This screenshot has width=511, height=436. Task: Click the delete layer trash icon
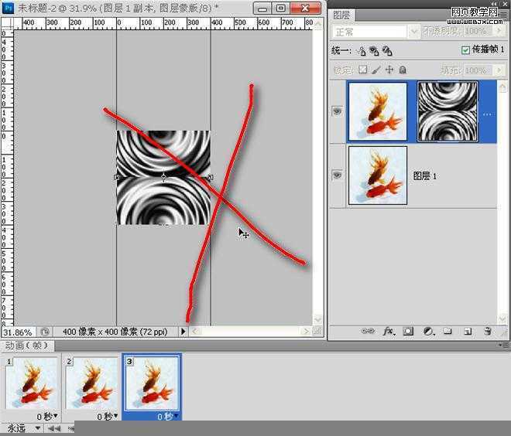pyautogui.click(x=488, y=331)
